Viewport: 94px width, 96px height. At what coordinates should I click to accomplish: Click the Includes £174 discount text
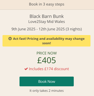(49, 69)
